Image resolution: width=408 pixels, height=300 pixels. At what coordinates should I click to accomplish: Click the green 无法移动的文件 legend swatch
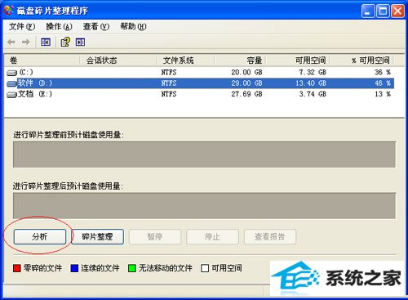pos(132,268)
